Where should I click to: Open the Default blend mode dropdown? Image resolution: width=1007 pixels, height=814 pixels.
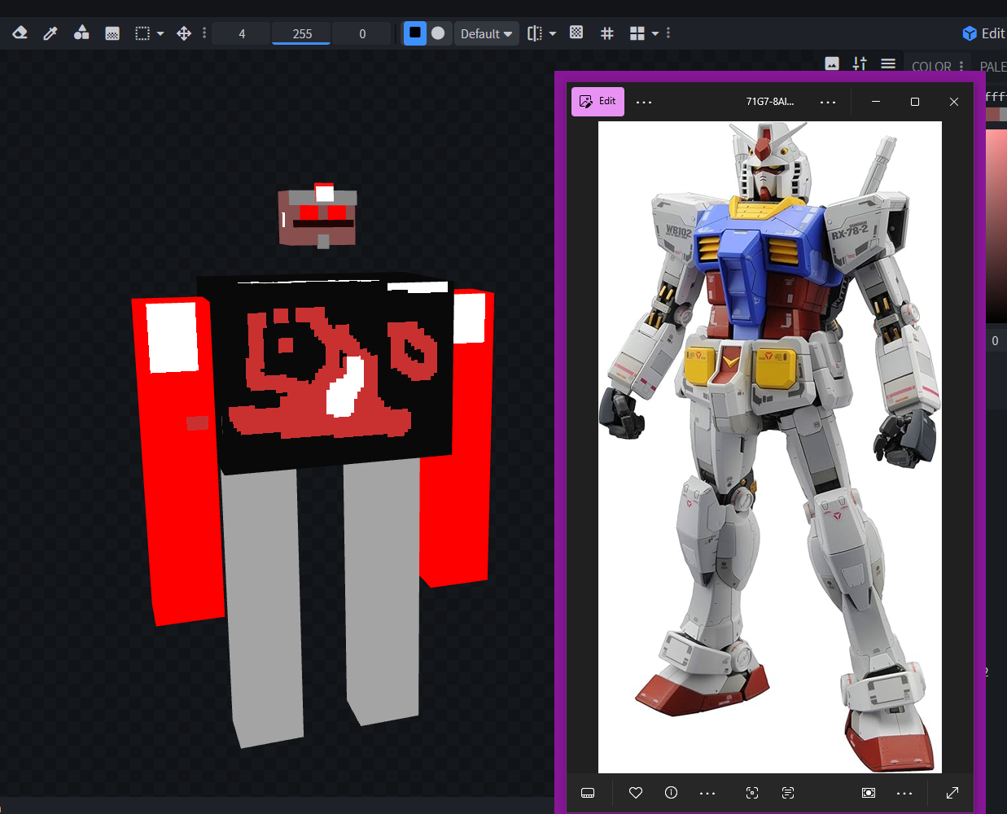pos(486,33)
